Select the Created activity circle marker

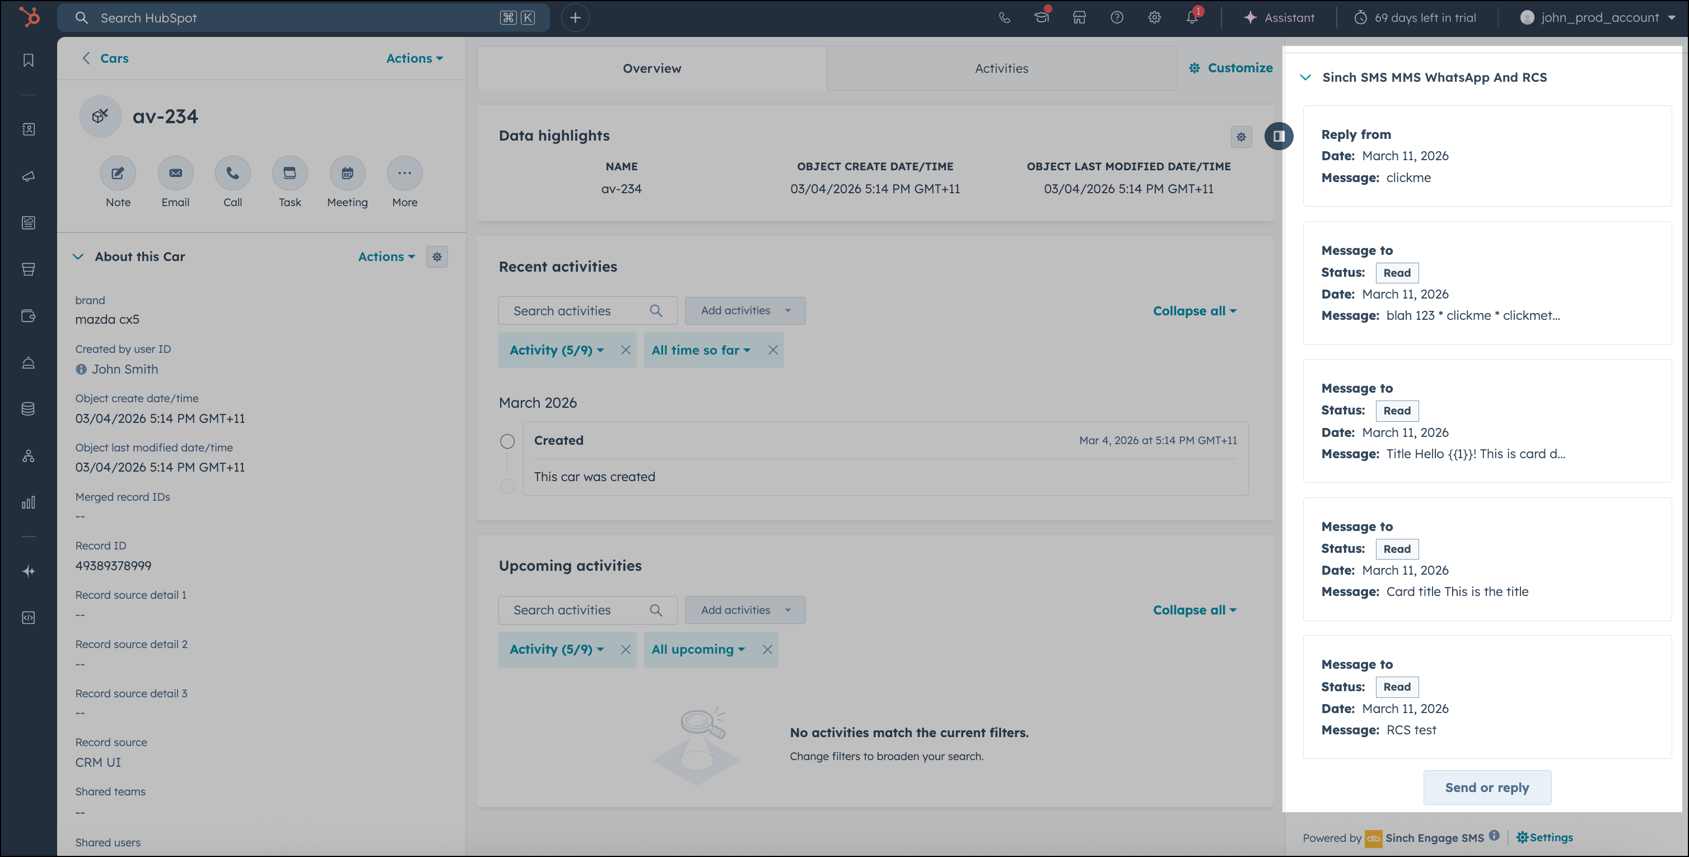(x=507, y=441)
